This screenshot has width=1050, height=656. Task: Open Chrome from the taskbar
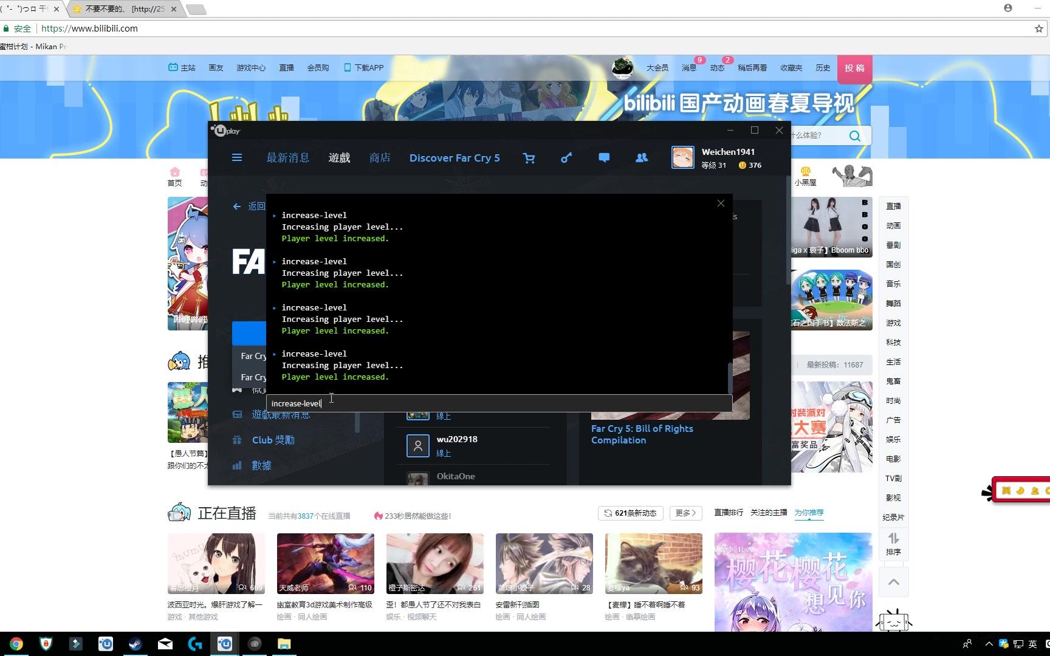coord(16,644)
